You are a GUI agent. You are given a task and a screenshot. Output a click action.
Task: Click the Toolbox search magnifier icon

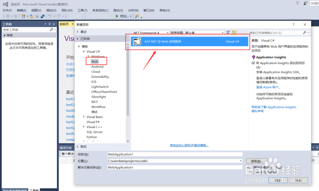pyautogui.click(x=51, y=29)
